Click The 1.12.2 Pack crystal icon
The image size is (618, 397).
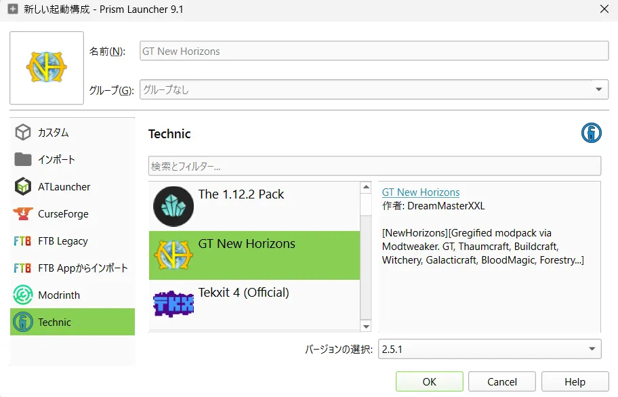(x=173, y=206)
